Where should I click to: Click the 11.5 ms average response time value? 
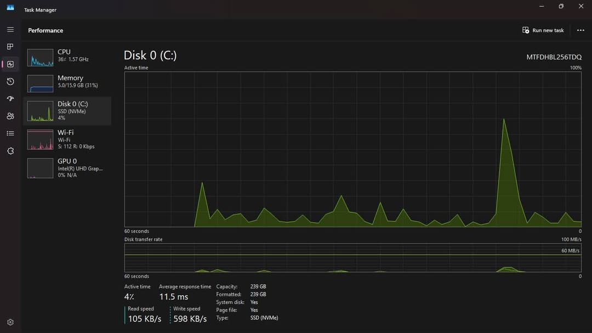click(x=174, y=297)
